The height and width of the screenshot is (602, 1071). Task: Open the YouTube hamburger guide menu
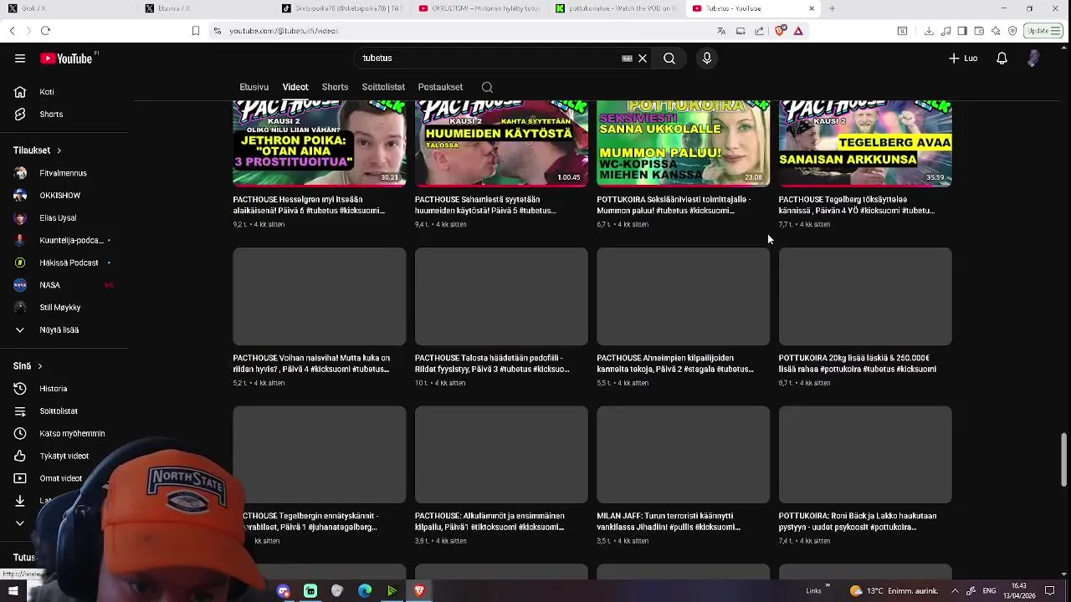point(20,59)
